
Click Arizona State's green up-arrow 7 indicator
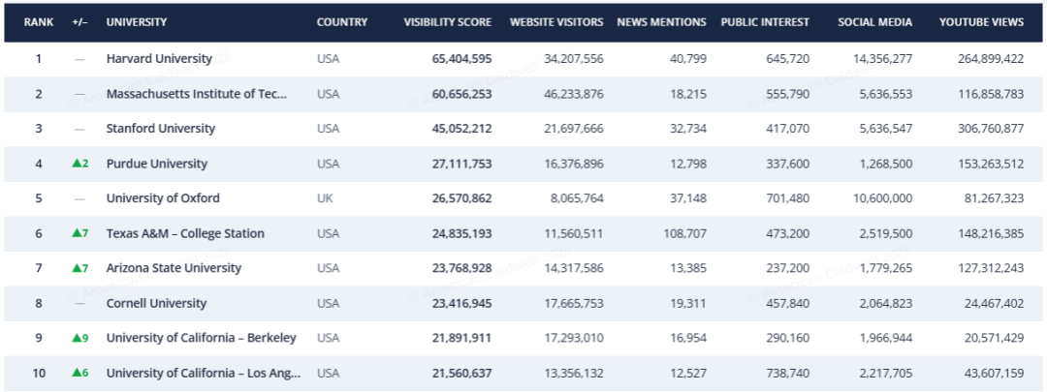[80, 268]
